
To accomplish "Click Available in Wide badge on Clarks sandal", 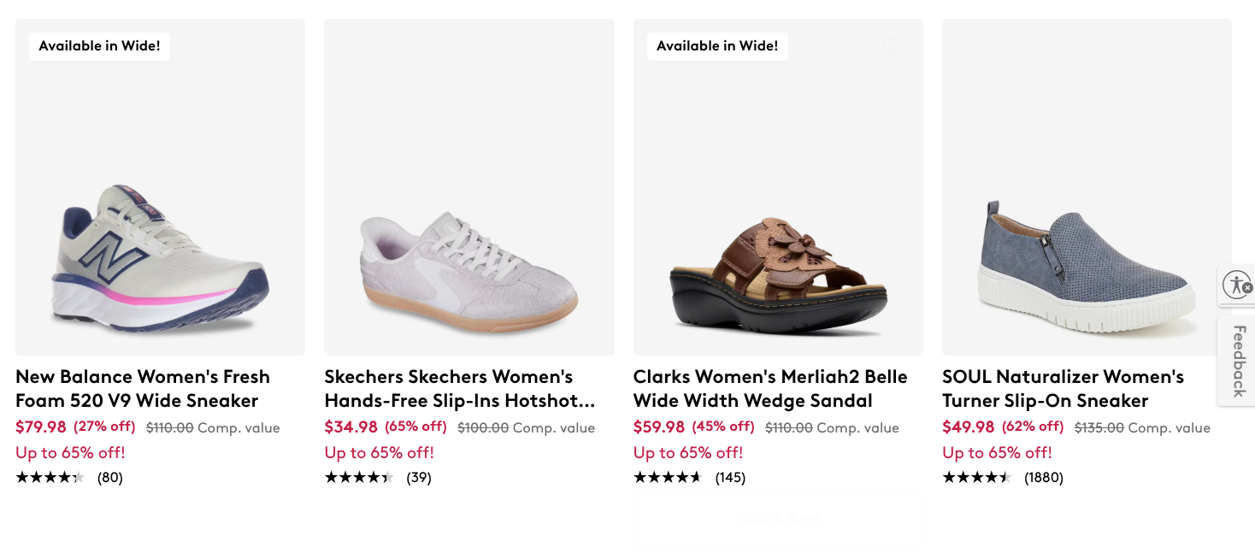I will pos(717,46).
